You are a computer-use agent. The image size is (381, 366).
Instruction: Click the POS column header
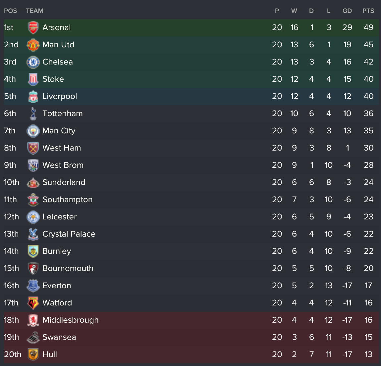pyautogui.click(x=10, y=11)
